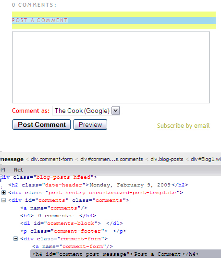The height and width of the screenshot is (260, 221).
Task: Open the Comment as dropdown arrow
Action: point(116,111)
